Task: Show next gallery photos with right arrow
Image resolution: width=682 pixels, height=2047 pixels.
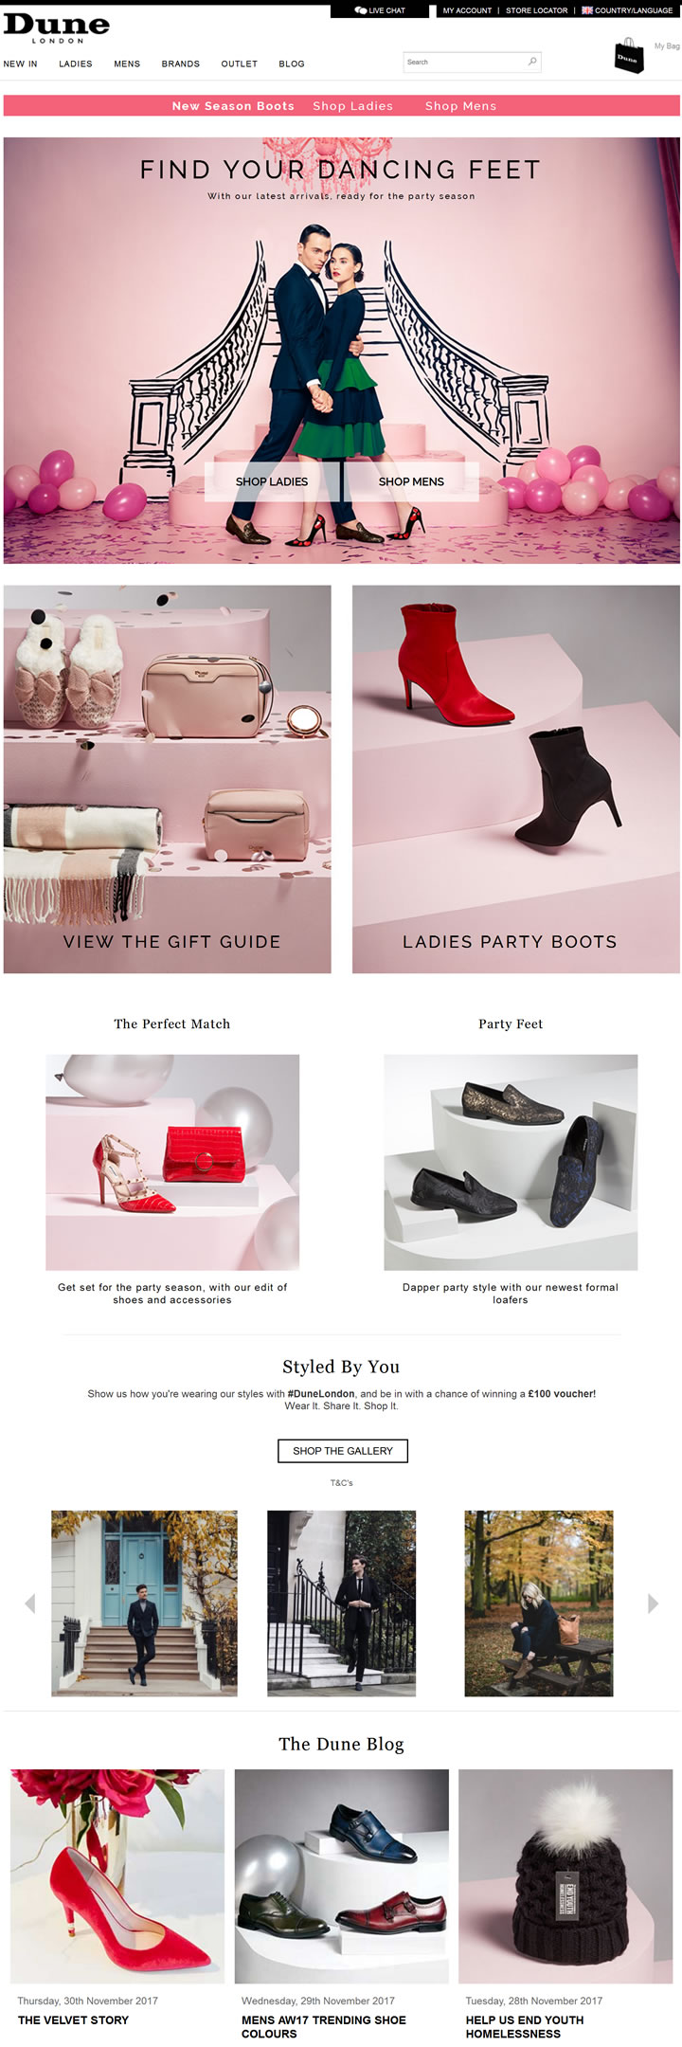Action: pos(653,1603)
